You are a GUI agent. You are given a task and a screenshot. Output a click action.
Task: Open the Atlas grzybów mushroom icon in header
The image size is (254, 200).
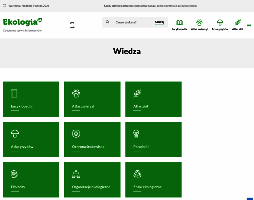[220, 22]
